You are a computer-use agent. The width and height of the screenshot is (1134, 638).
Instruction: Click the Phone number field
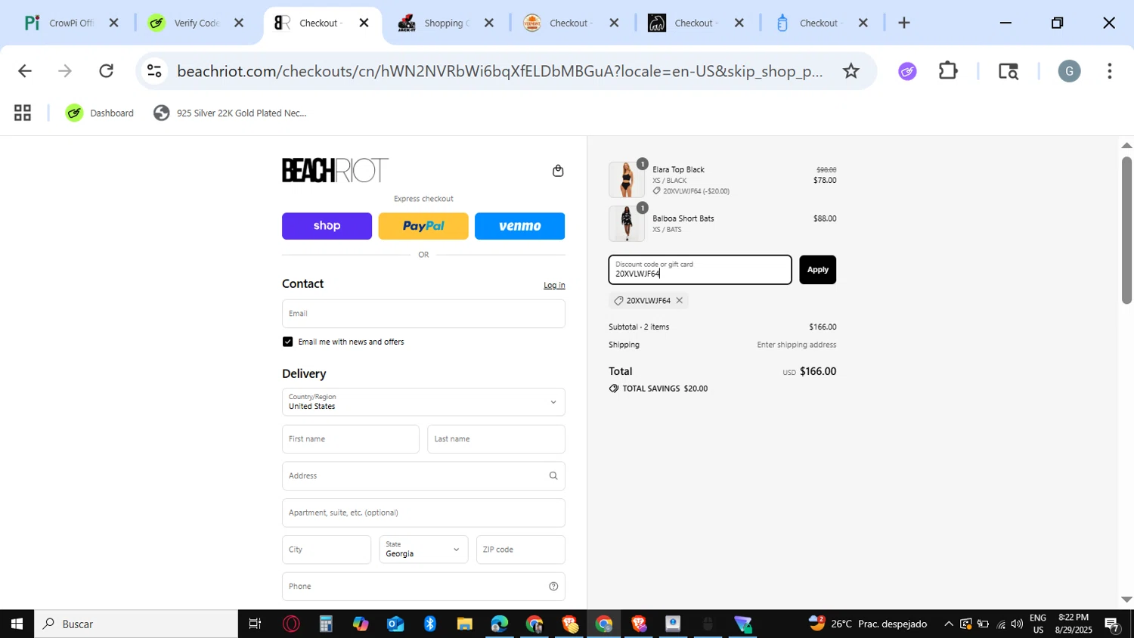(423, 587)
